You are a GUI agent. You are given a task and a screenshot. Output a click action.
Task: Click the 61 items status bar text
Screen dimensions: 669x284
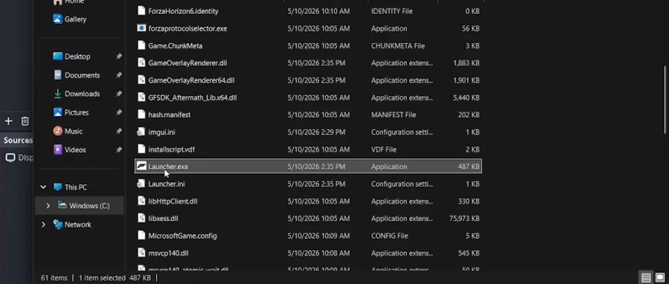click(x=54, y=277)
